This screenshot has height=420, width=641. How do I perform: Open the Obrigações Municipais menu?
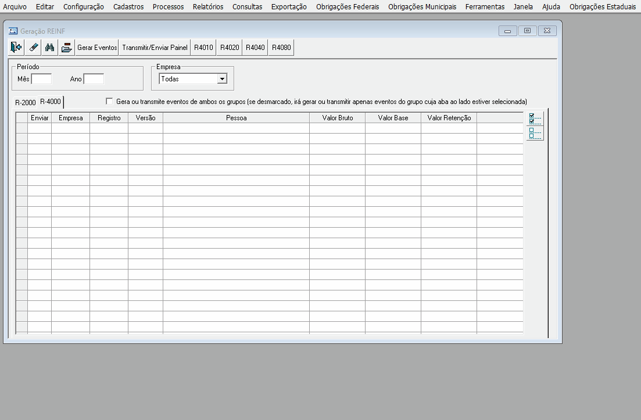[422, 6]
